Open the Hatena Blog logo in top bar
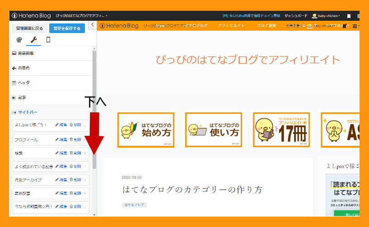Image resolution: width=369 pixels, height=227 pixels. pyautogui.click(x=31, y=16)
